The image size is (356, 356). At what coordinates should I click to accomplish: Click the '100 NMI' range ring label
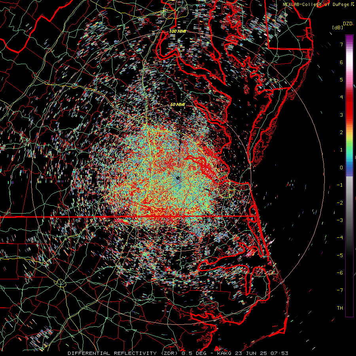pyautogui.click(x=178, y=31)
